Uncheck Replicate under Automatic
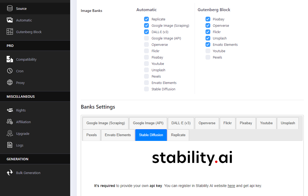The width and height of the screenshot is (308, 196). click(x=146, y=19)
